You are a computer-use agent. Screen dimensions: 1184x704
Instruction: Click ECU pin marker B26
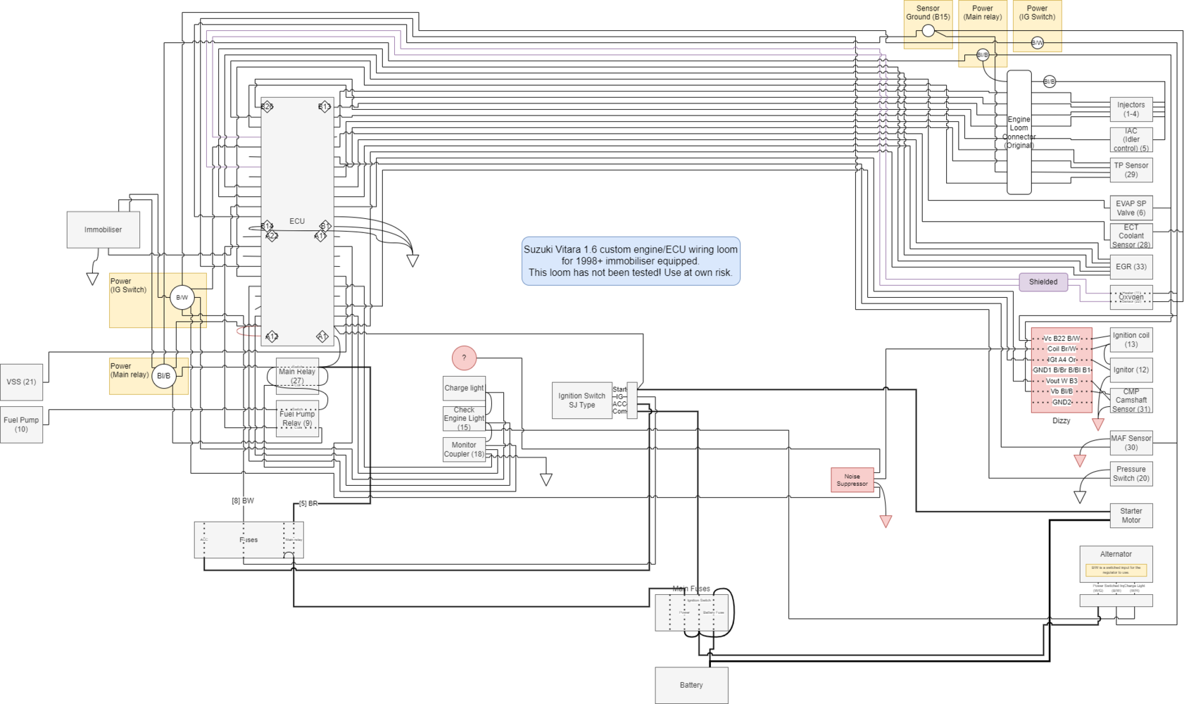tap(267, 107)
